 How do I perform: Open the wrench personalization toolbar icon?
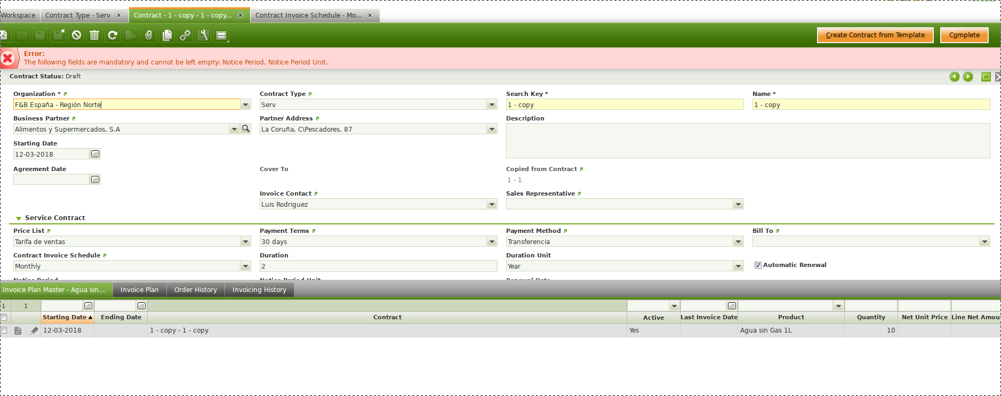click(x=203, y=35)
